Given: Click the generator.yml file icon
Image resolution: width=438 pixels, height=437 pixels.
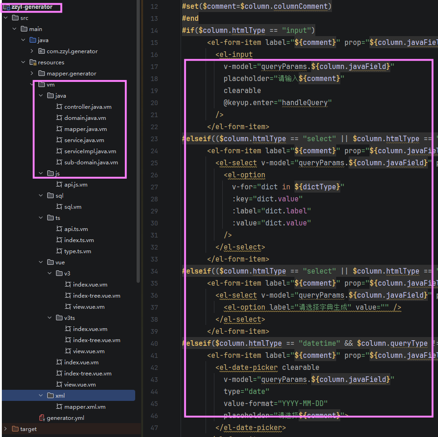Looking at the screenshot, I should 42,418.
